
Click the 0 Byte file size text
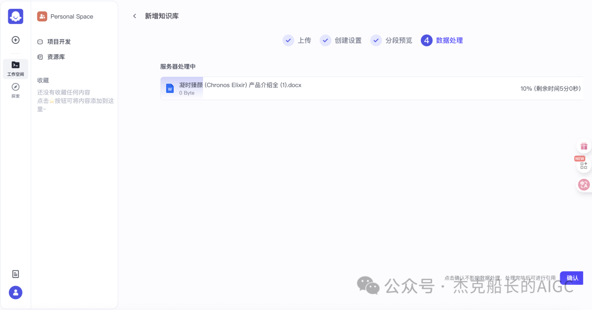click(187, 93)
